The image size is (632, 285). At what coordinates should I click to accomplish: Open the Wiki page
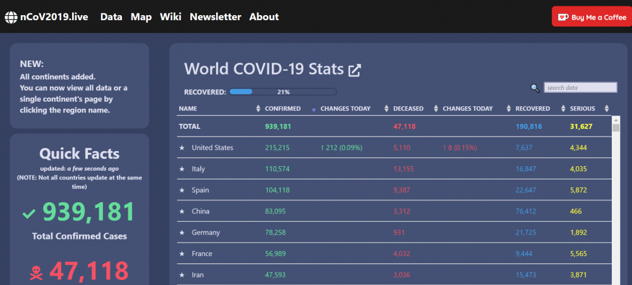(x=171, y=17)
